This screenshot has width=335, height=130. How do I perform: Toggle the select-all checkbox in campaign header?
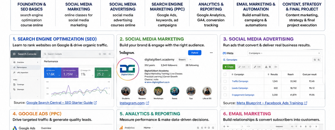pyautogui.click(x=225, y=74)
